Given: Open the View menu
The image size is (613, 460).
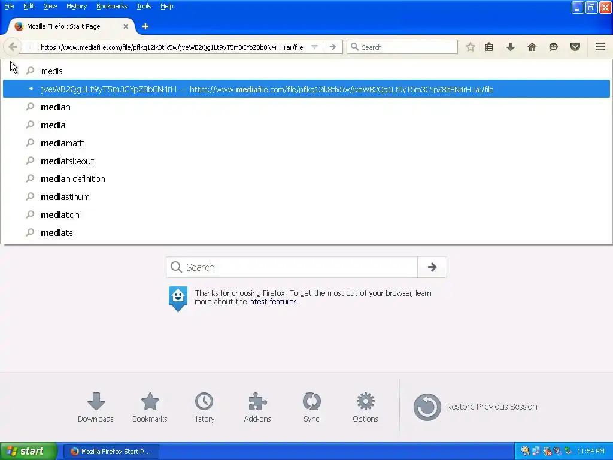Looking at the screenshot, I should 50,6.
